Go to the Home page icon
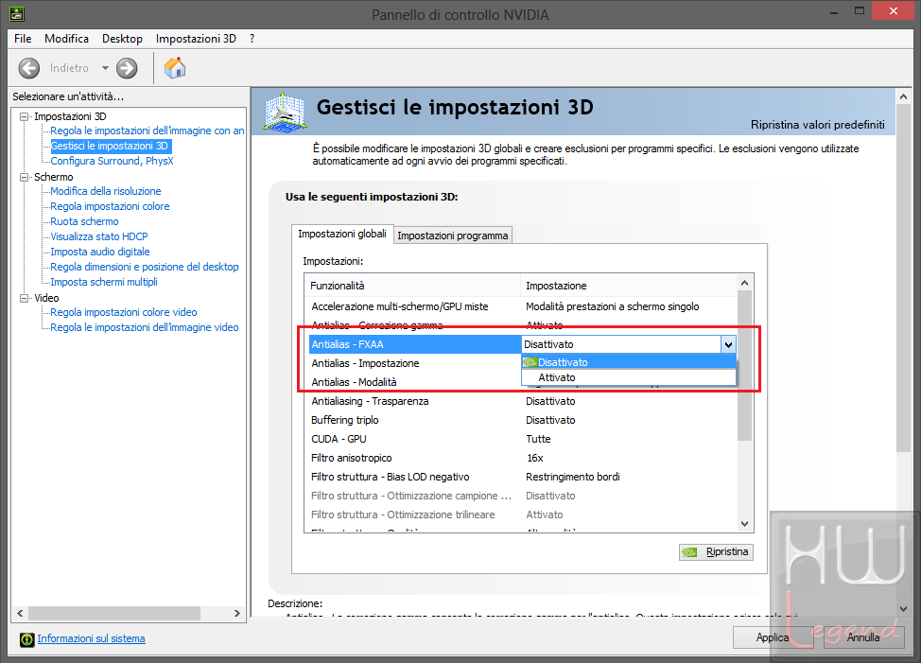This screenshot has width=921, height=663. [174, 68]
